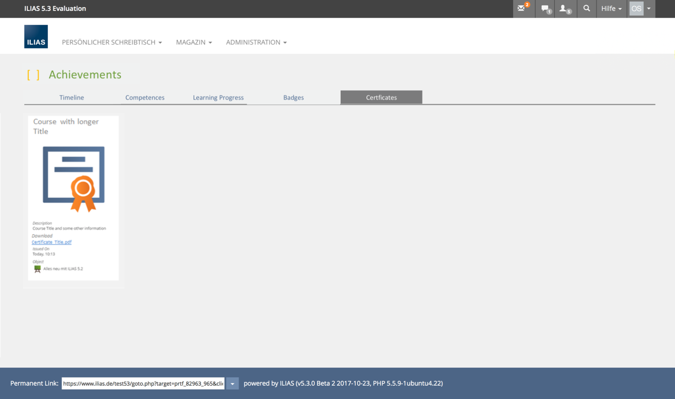Open the Administration menu
The image size is (675, 399).
256,42
